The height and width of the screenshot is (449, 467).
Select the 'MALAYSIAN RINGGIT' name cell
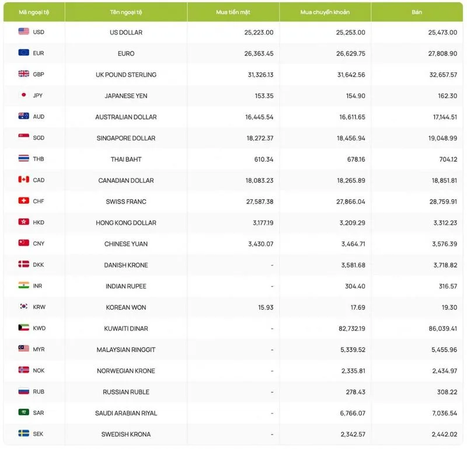(x=126, y=350)
